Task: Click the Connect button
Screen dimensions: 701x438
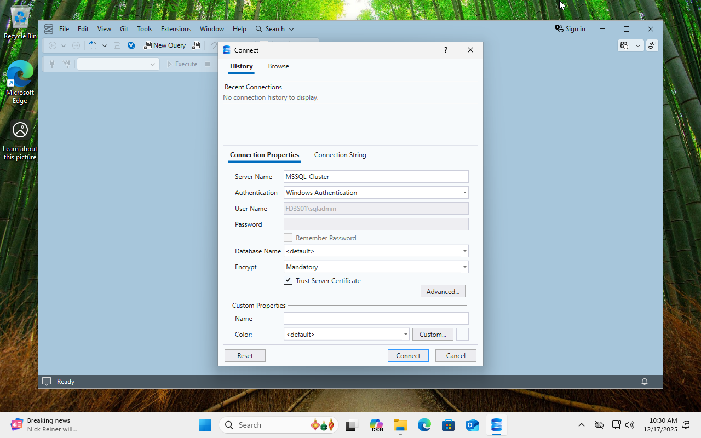Action: pos(408,356)
